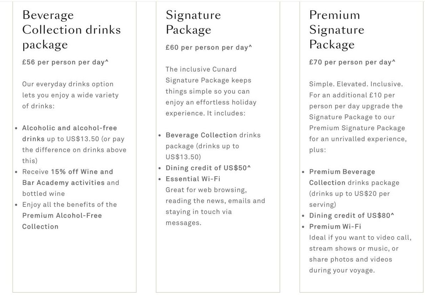Select the £70 per person per day price
The image size is (425, 295).
[x=352, y=62]
